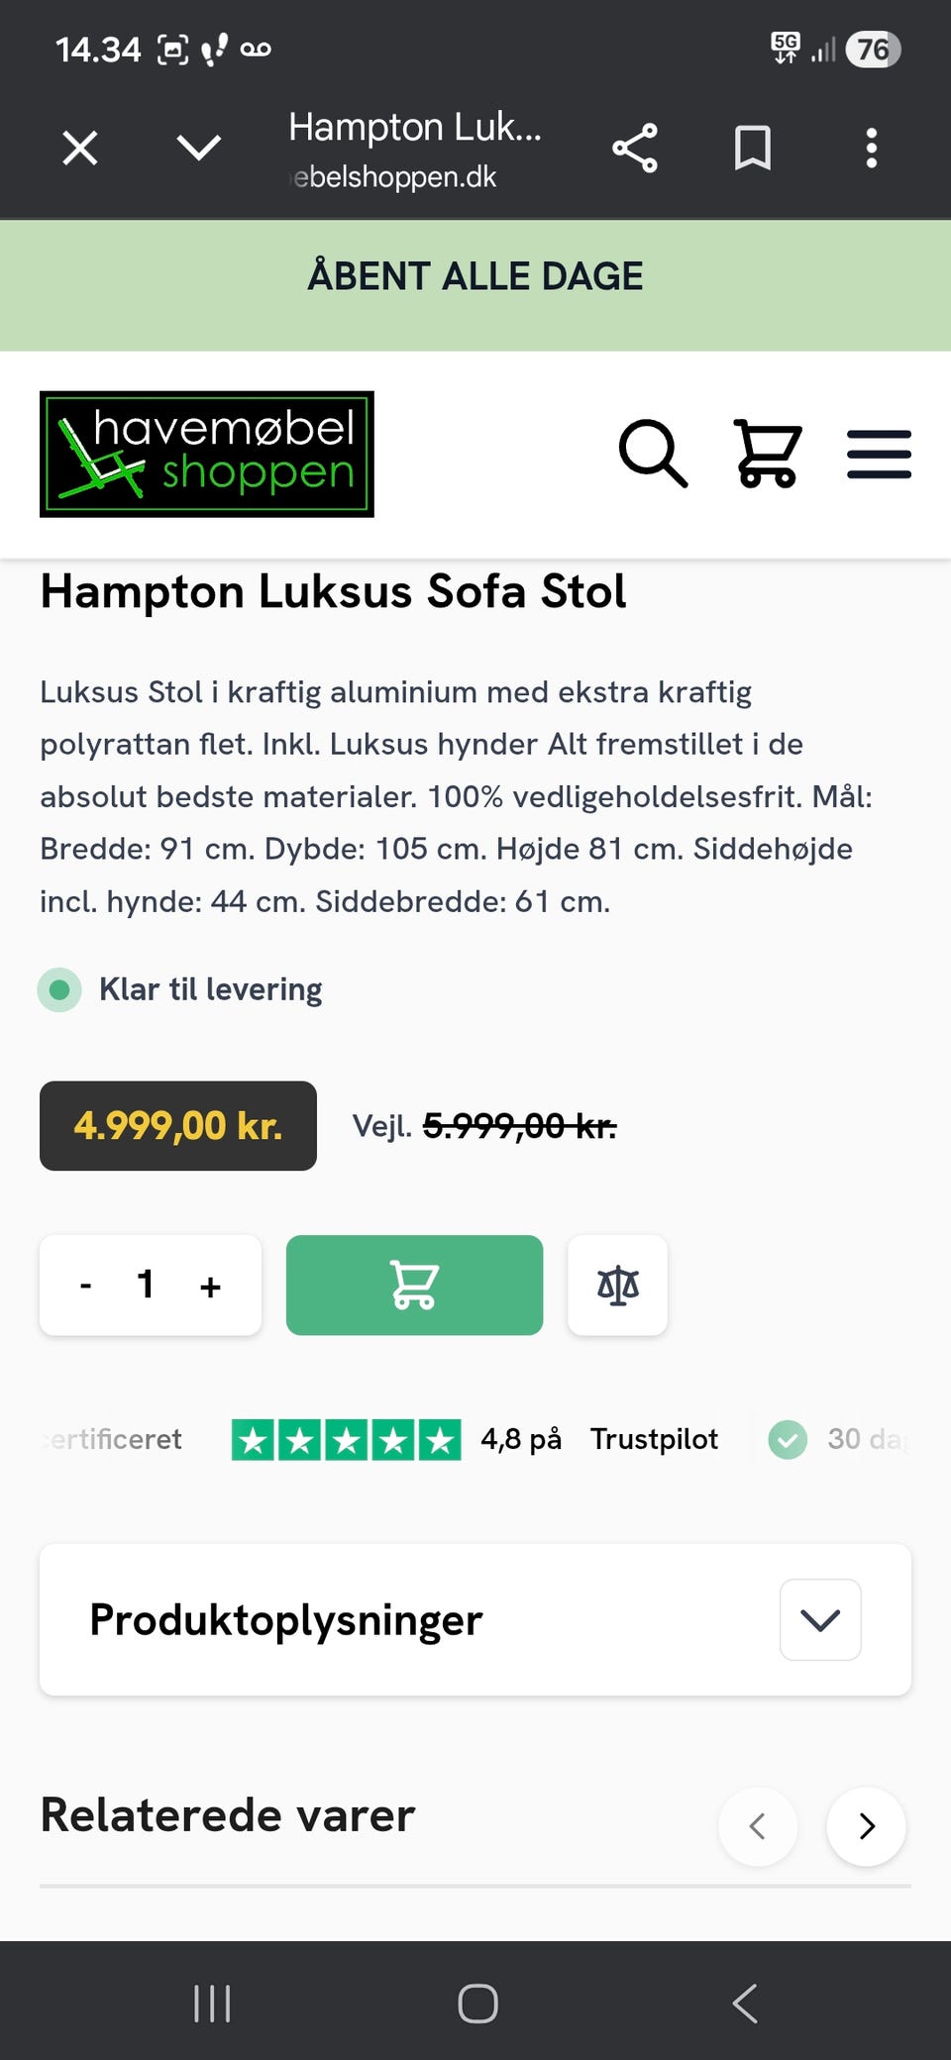
Task: Click the quantity number field
Action: pos(147,1285)
